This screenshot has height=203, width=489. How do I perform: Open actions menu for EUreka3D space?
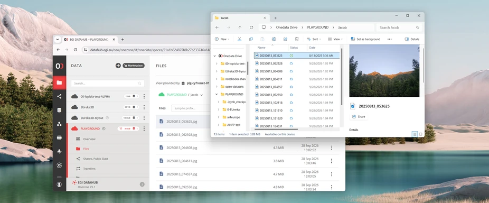[144, 107]
